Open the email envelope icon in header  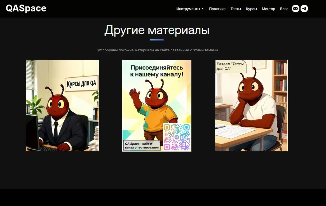pos(295,8)
